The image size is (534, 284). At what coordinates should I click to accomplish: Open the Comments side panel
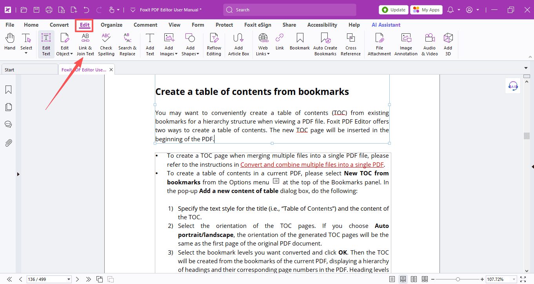(x=8, y=124)
